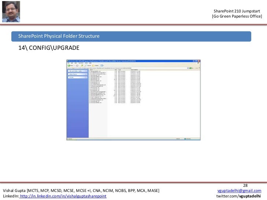Click the 14\ CONFIG\UPGRADE subtitle text
The image size is (267, 200).
pos(49,48)
